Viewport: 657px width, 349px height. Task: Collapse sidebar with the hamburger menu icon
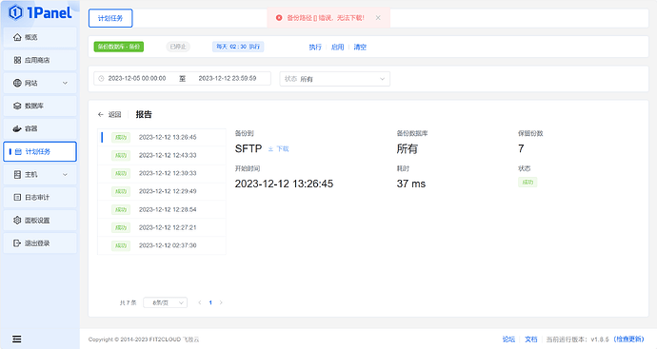17,339
